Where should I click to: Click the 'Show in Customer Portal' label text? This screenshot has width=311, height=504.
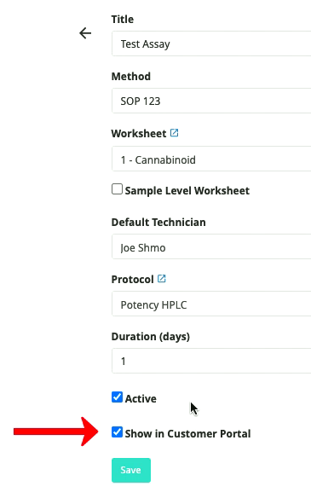(x=187, y=433)
